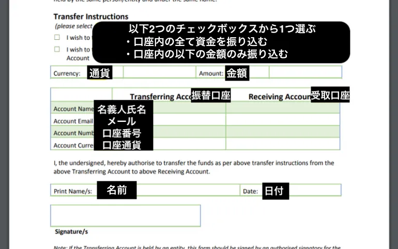Select the 'Transfer Instructions' heading
Viewport: 398px width, 249px height.
tap(91, 17)
